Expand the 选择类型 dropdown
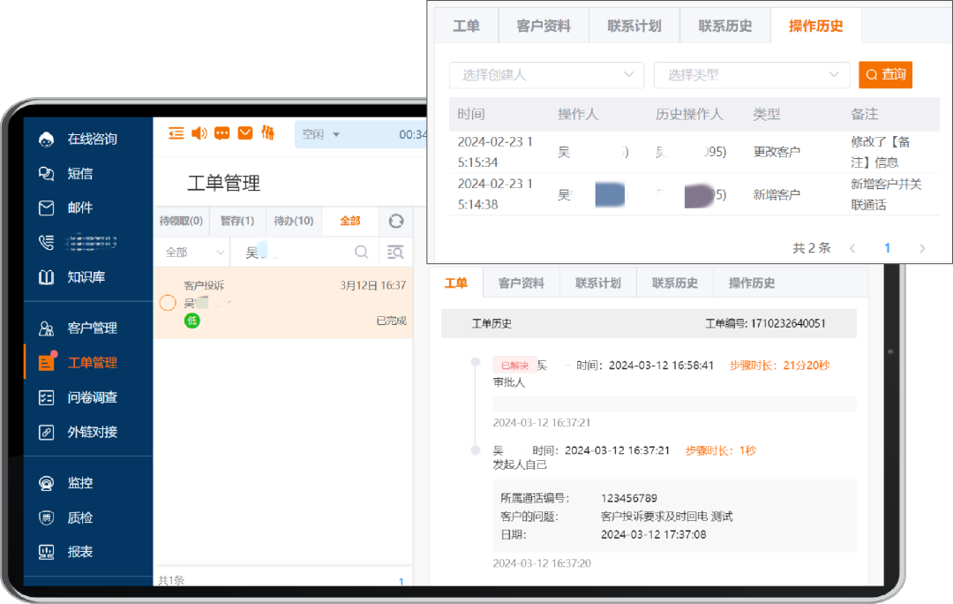The height and width of the screenshot is (604, 953). click(752, 75)
